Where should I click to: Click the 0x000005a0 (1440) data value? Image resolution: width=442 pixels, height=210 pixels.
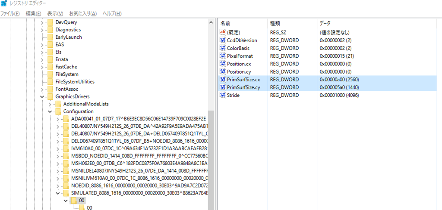coord(339,87)
